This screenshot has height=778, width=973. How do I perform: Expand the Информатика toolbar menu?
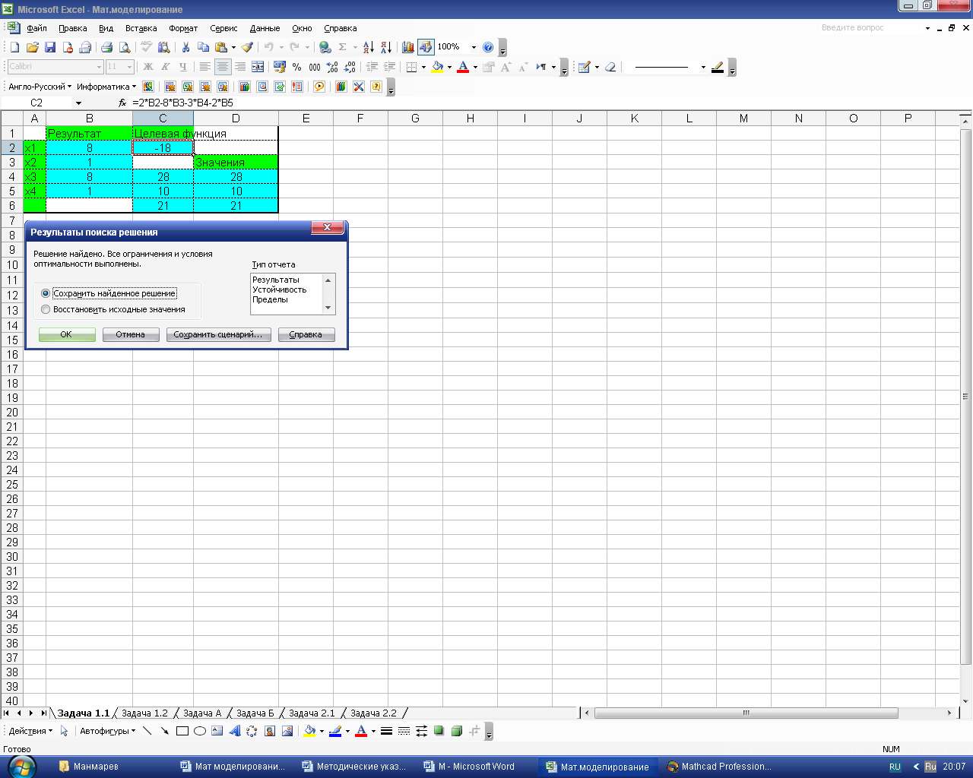pos(106,87)
